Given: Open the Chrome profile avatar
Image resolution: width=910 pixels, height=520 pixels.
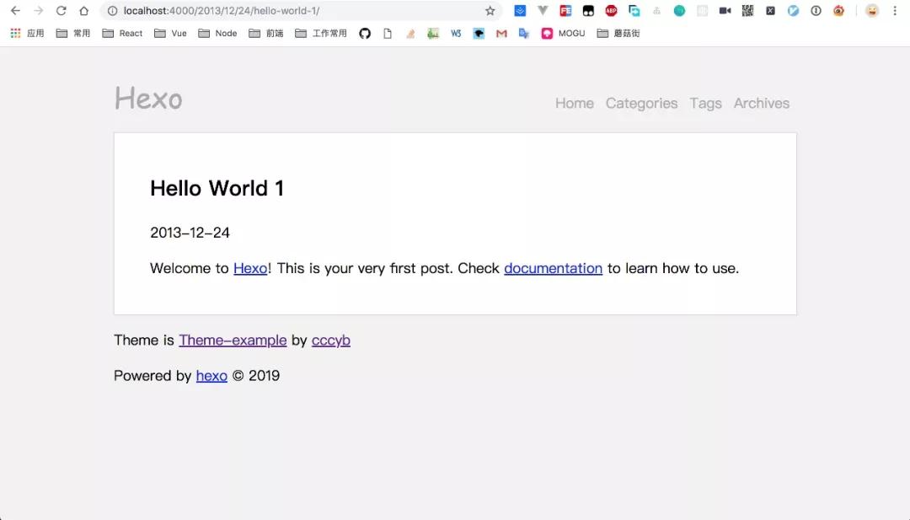Looking at the screenshot, I should pos(872,10).
